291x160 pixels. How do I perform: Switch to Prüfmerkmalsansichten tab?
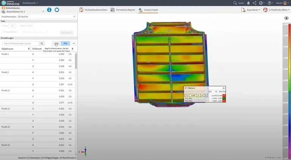pos(93,10)
